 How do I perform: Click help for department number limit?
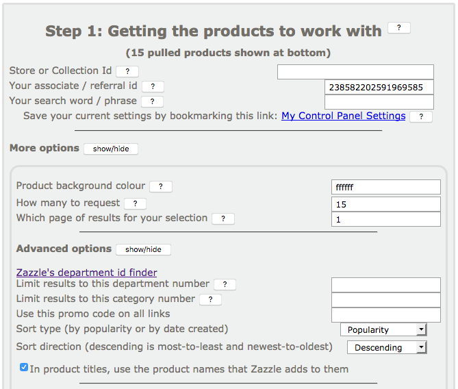[x=225, y=284]
